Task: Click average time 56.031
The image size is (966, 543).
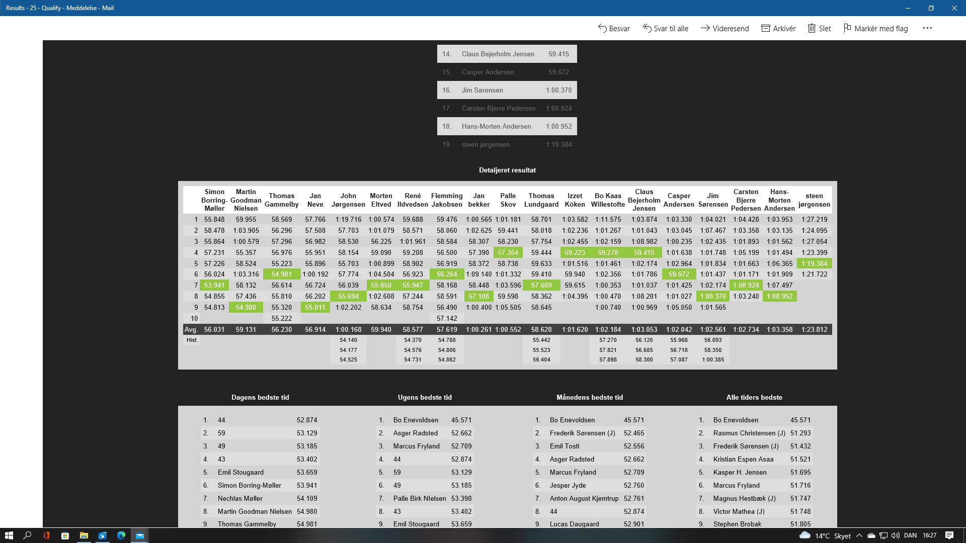Action: (214, 329)
